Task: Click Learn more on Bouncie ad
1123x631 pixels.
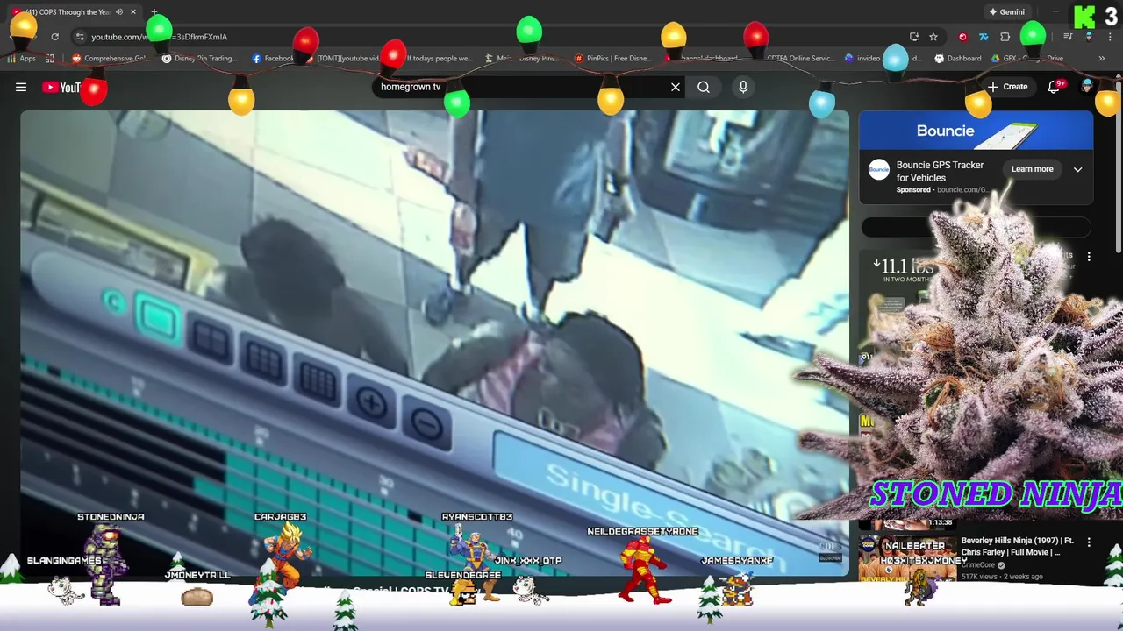Action: [x=1032, y=169]
